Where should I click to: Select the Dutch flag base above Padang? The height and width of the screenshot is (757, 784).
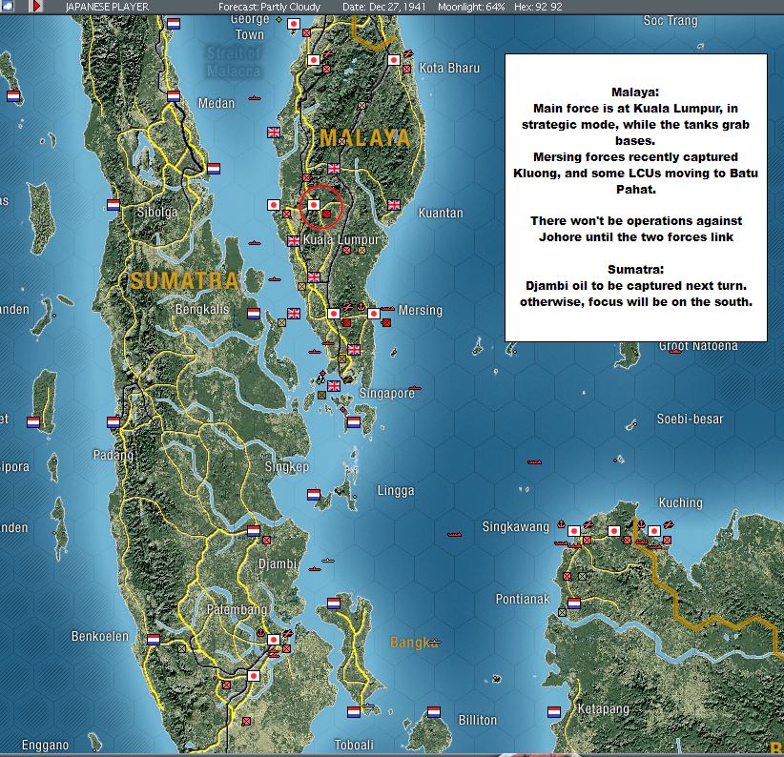point(113,422)
